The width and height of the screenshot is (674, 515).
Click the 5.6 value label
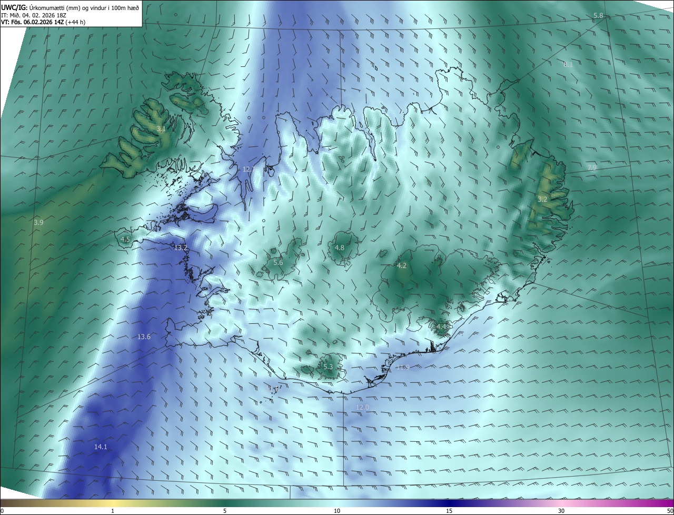pos(278,262)
